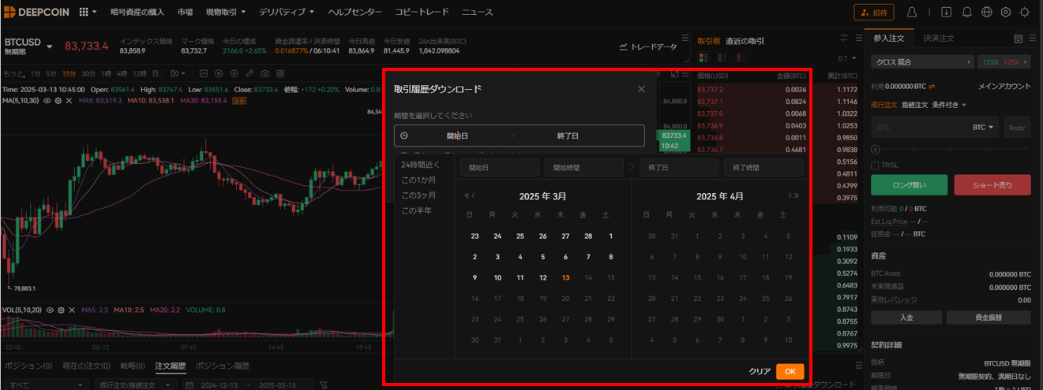1043x390 pixels.
Task: Click the ロング買い button
Action: (909, 185)
